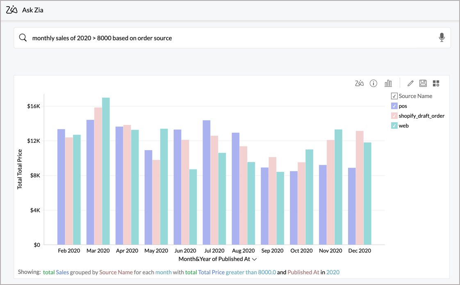Screen dimensions: 460x285
Task: Click '2020' in the Showing summary
Action: pyautogui.click(x=332, y=272)
